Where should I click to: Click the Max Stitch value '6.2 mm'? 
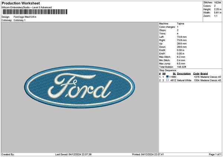click(181, 57)
